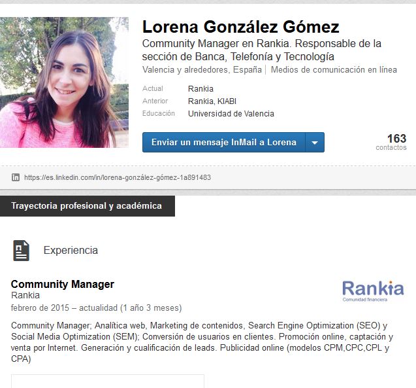Viewport: 416px width, 388px height.
Task: Open the public LinkedIn profile URL link
Action: pyautogui.click(x=118, y=177)
